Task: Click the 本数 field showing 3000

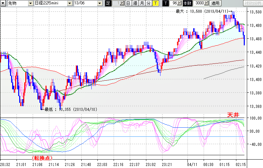Action: (199, 3)
